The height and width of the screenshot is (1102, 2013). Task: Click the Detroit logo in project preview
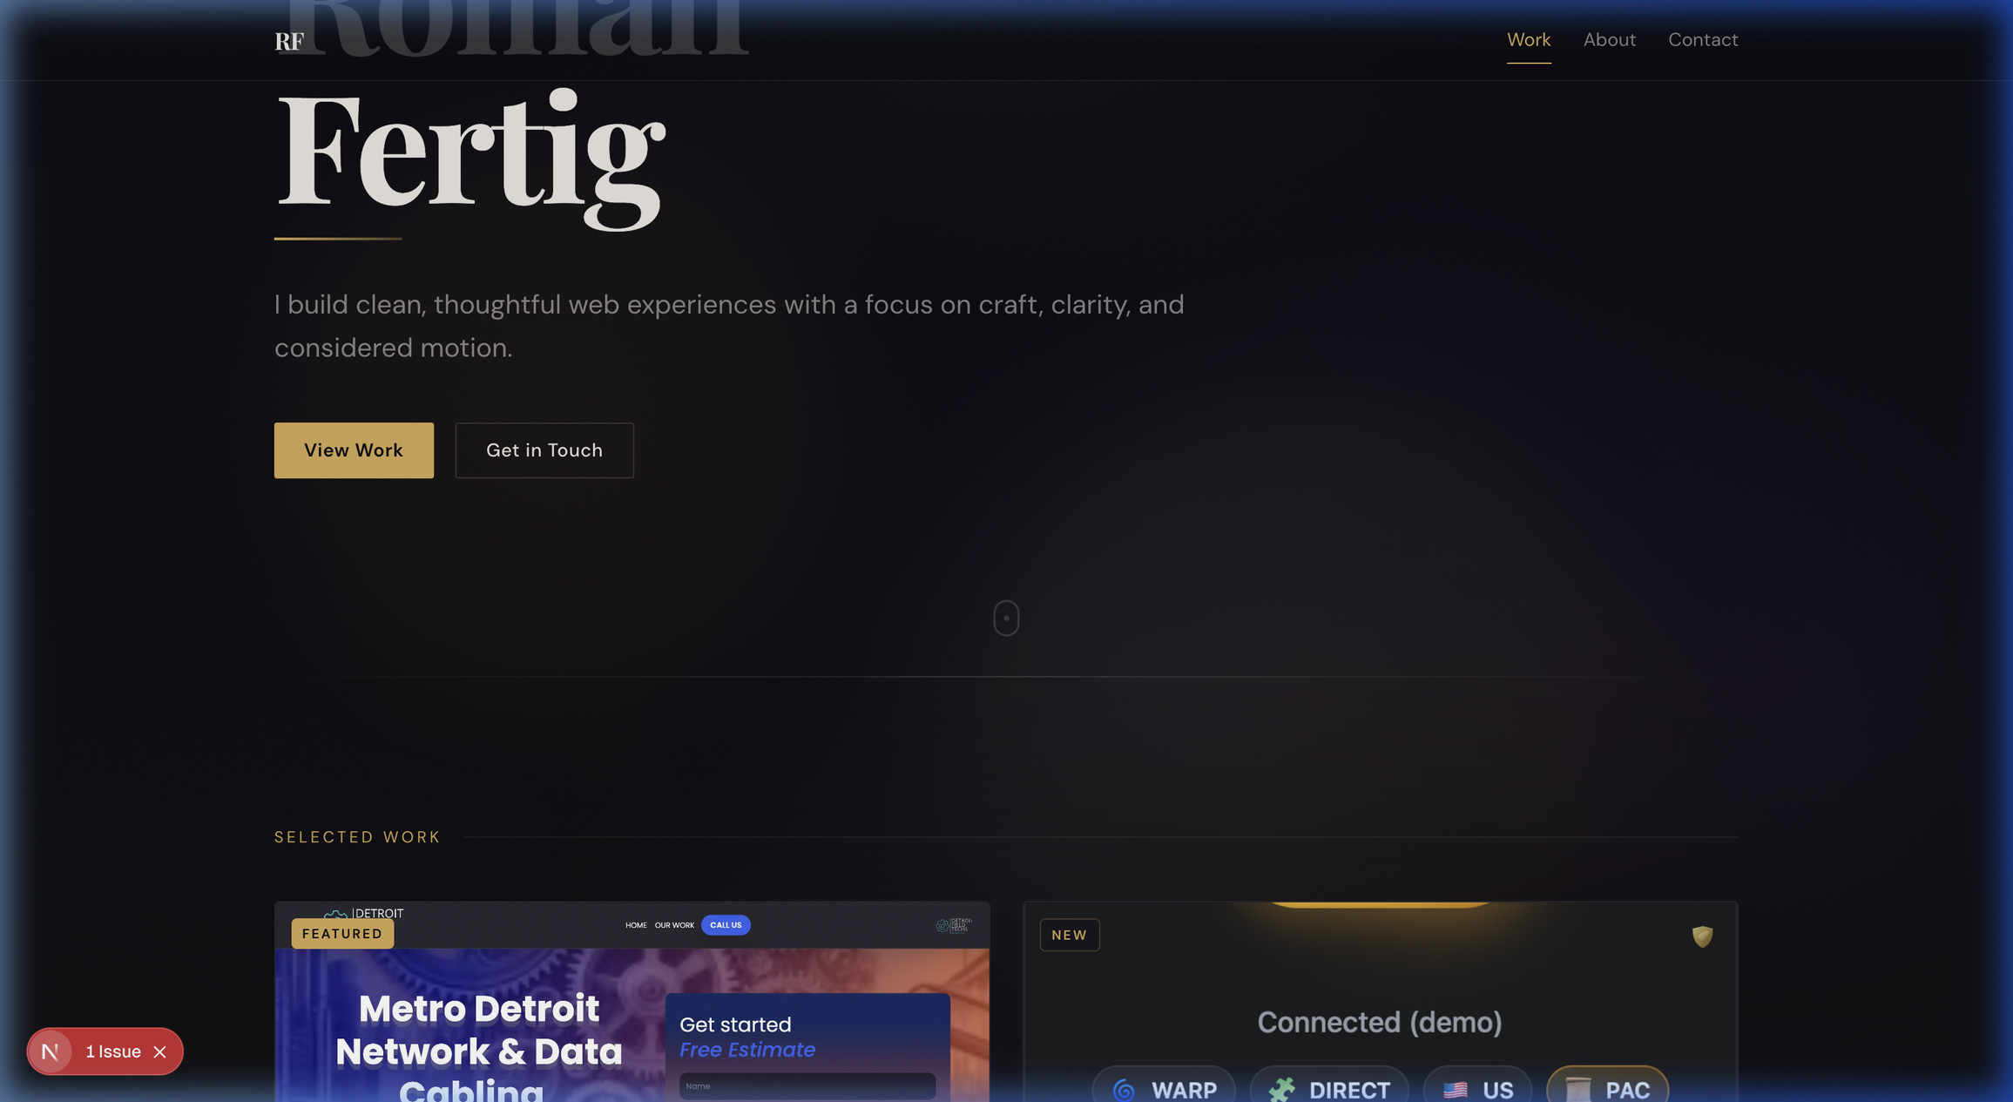point(363,913)
